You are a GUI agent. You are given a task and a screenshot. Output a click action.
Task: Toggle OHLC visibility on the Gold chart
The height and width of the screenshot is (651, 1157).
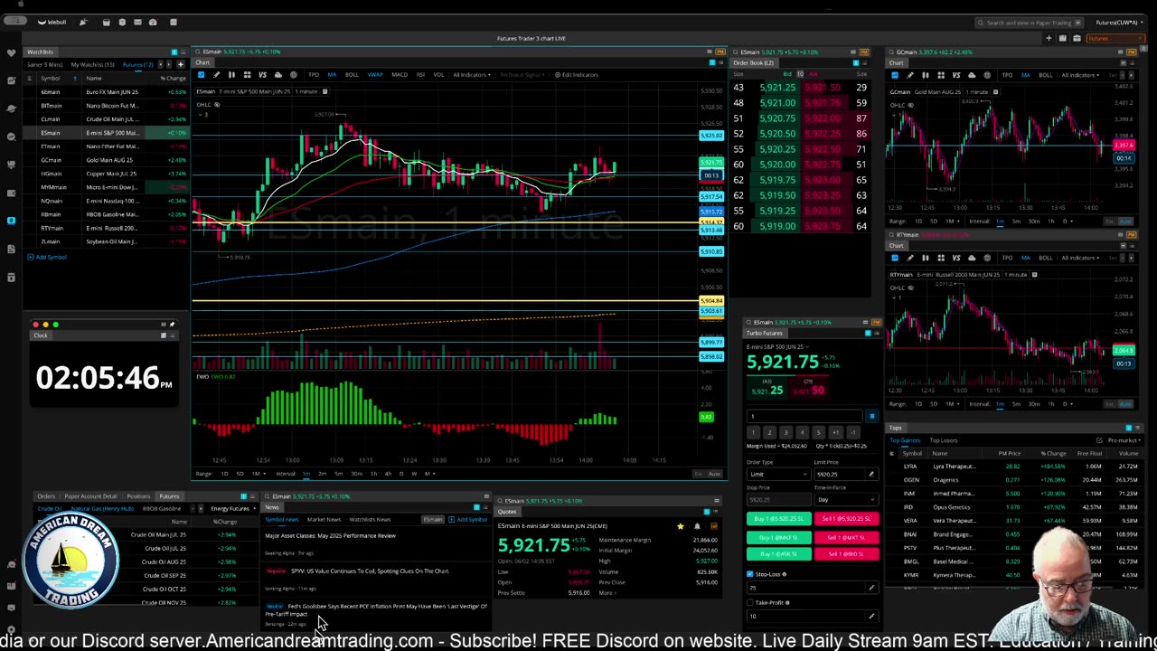tap(910, 105)
